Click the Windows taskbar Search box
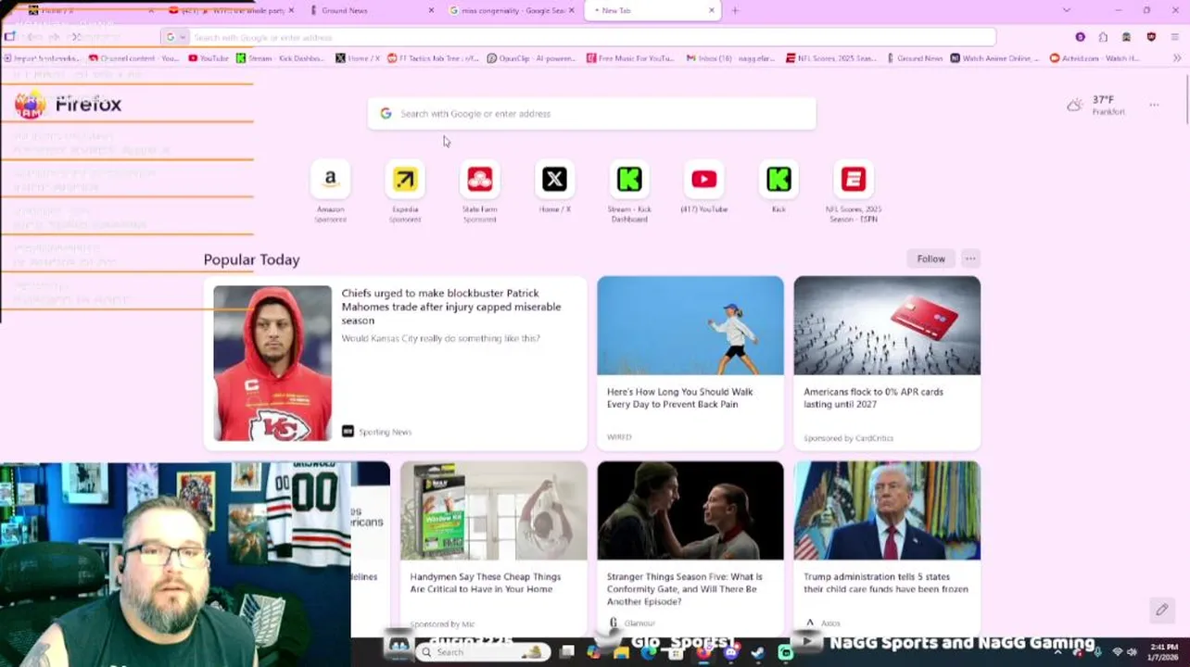The height and width of the screenshot is (667, 1190). tap(482, 652)
